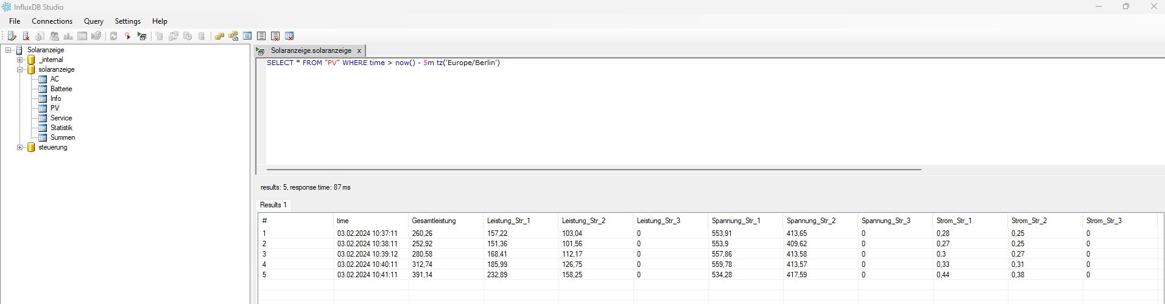Run the query with the green play icon
The height and width of the screenshot is (304, 1165).
(142, 36)
